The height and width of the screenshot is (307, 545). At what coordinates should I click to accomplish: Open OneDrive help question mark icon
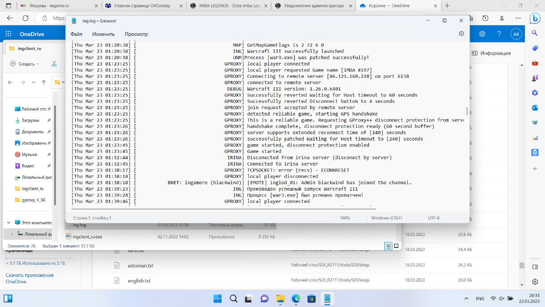(x=499, y=34)
